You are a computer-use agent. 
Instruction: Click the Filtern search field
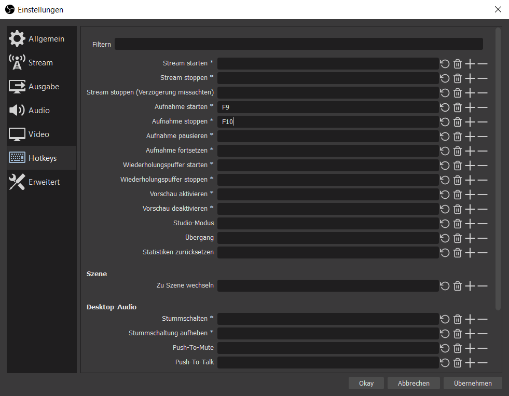tap(298, 44)
